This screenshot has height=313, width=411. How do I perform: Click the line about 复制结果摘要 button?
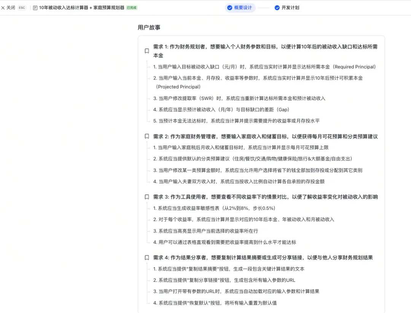tap(229, 269)
